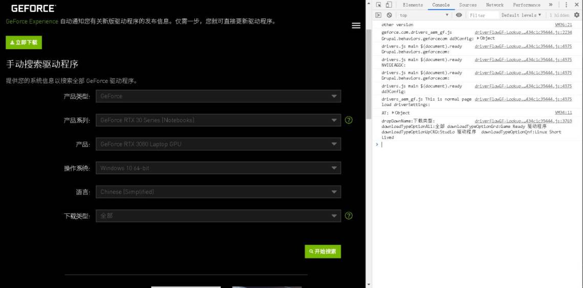Click the NVIDIAGDC: console message

tap(394, 65)
